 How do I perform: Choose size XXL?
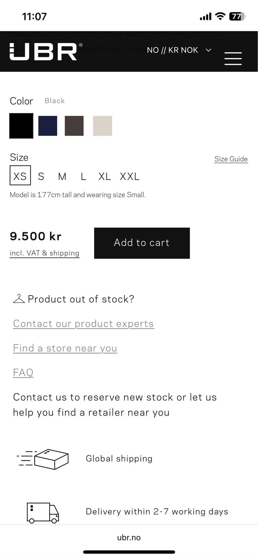pyautogui.click(x=130, y=177)
